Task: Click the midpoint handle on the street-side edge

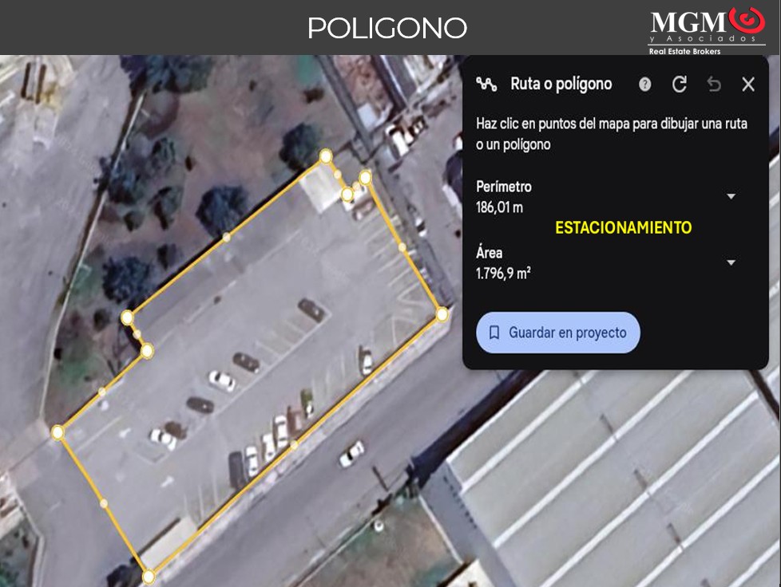Action: [295, 445]
